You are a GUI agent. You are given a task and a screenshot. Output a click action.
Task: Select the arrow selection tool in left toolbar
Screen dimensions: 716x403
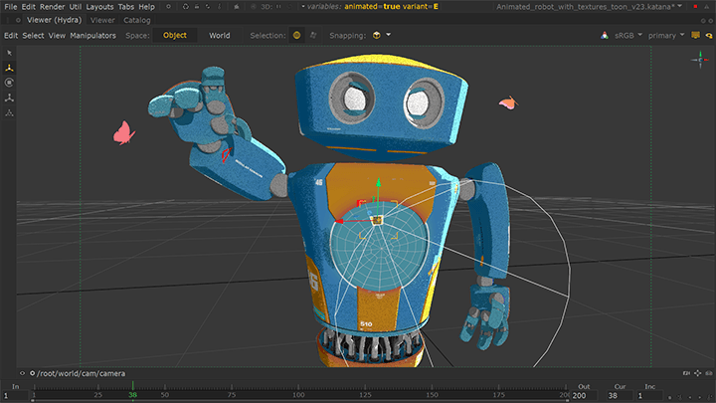pos(9,52)
